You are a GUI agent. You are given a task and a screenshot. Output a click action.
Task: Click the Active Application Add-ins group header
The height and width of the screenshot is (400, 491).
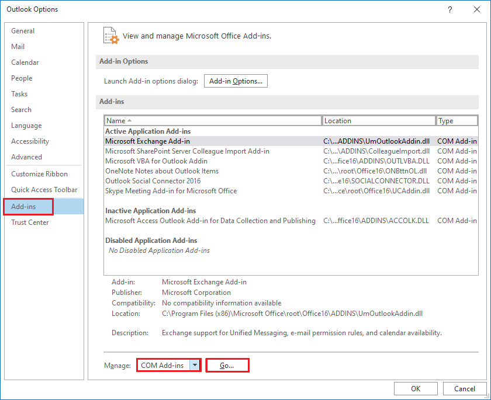[148, 131]
